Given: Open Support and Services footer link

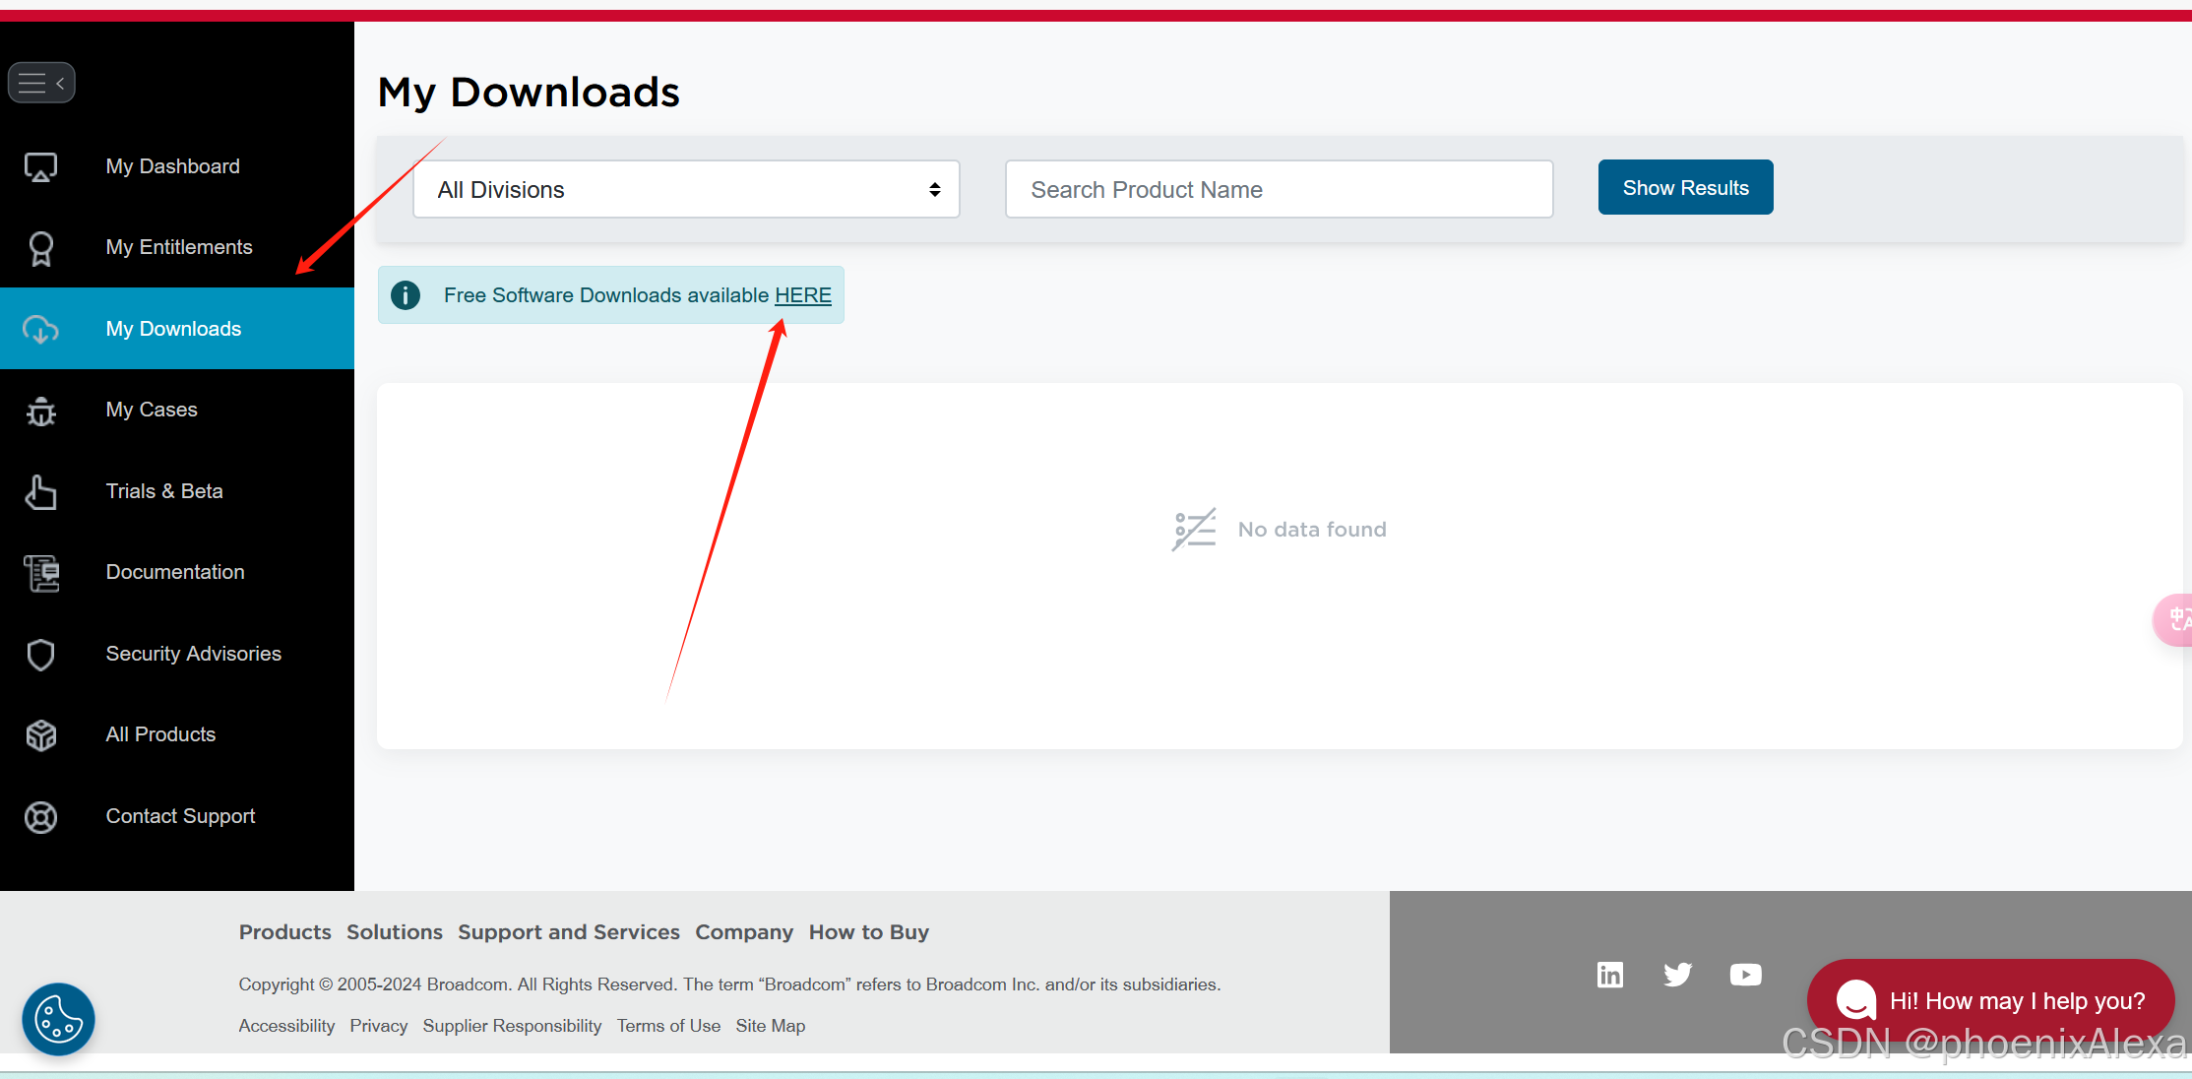Looking at the screenshot, I should [569, 932].
